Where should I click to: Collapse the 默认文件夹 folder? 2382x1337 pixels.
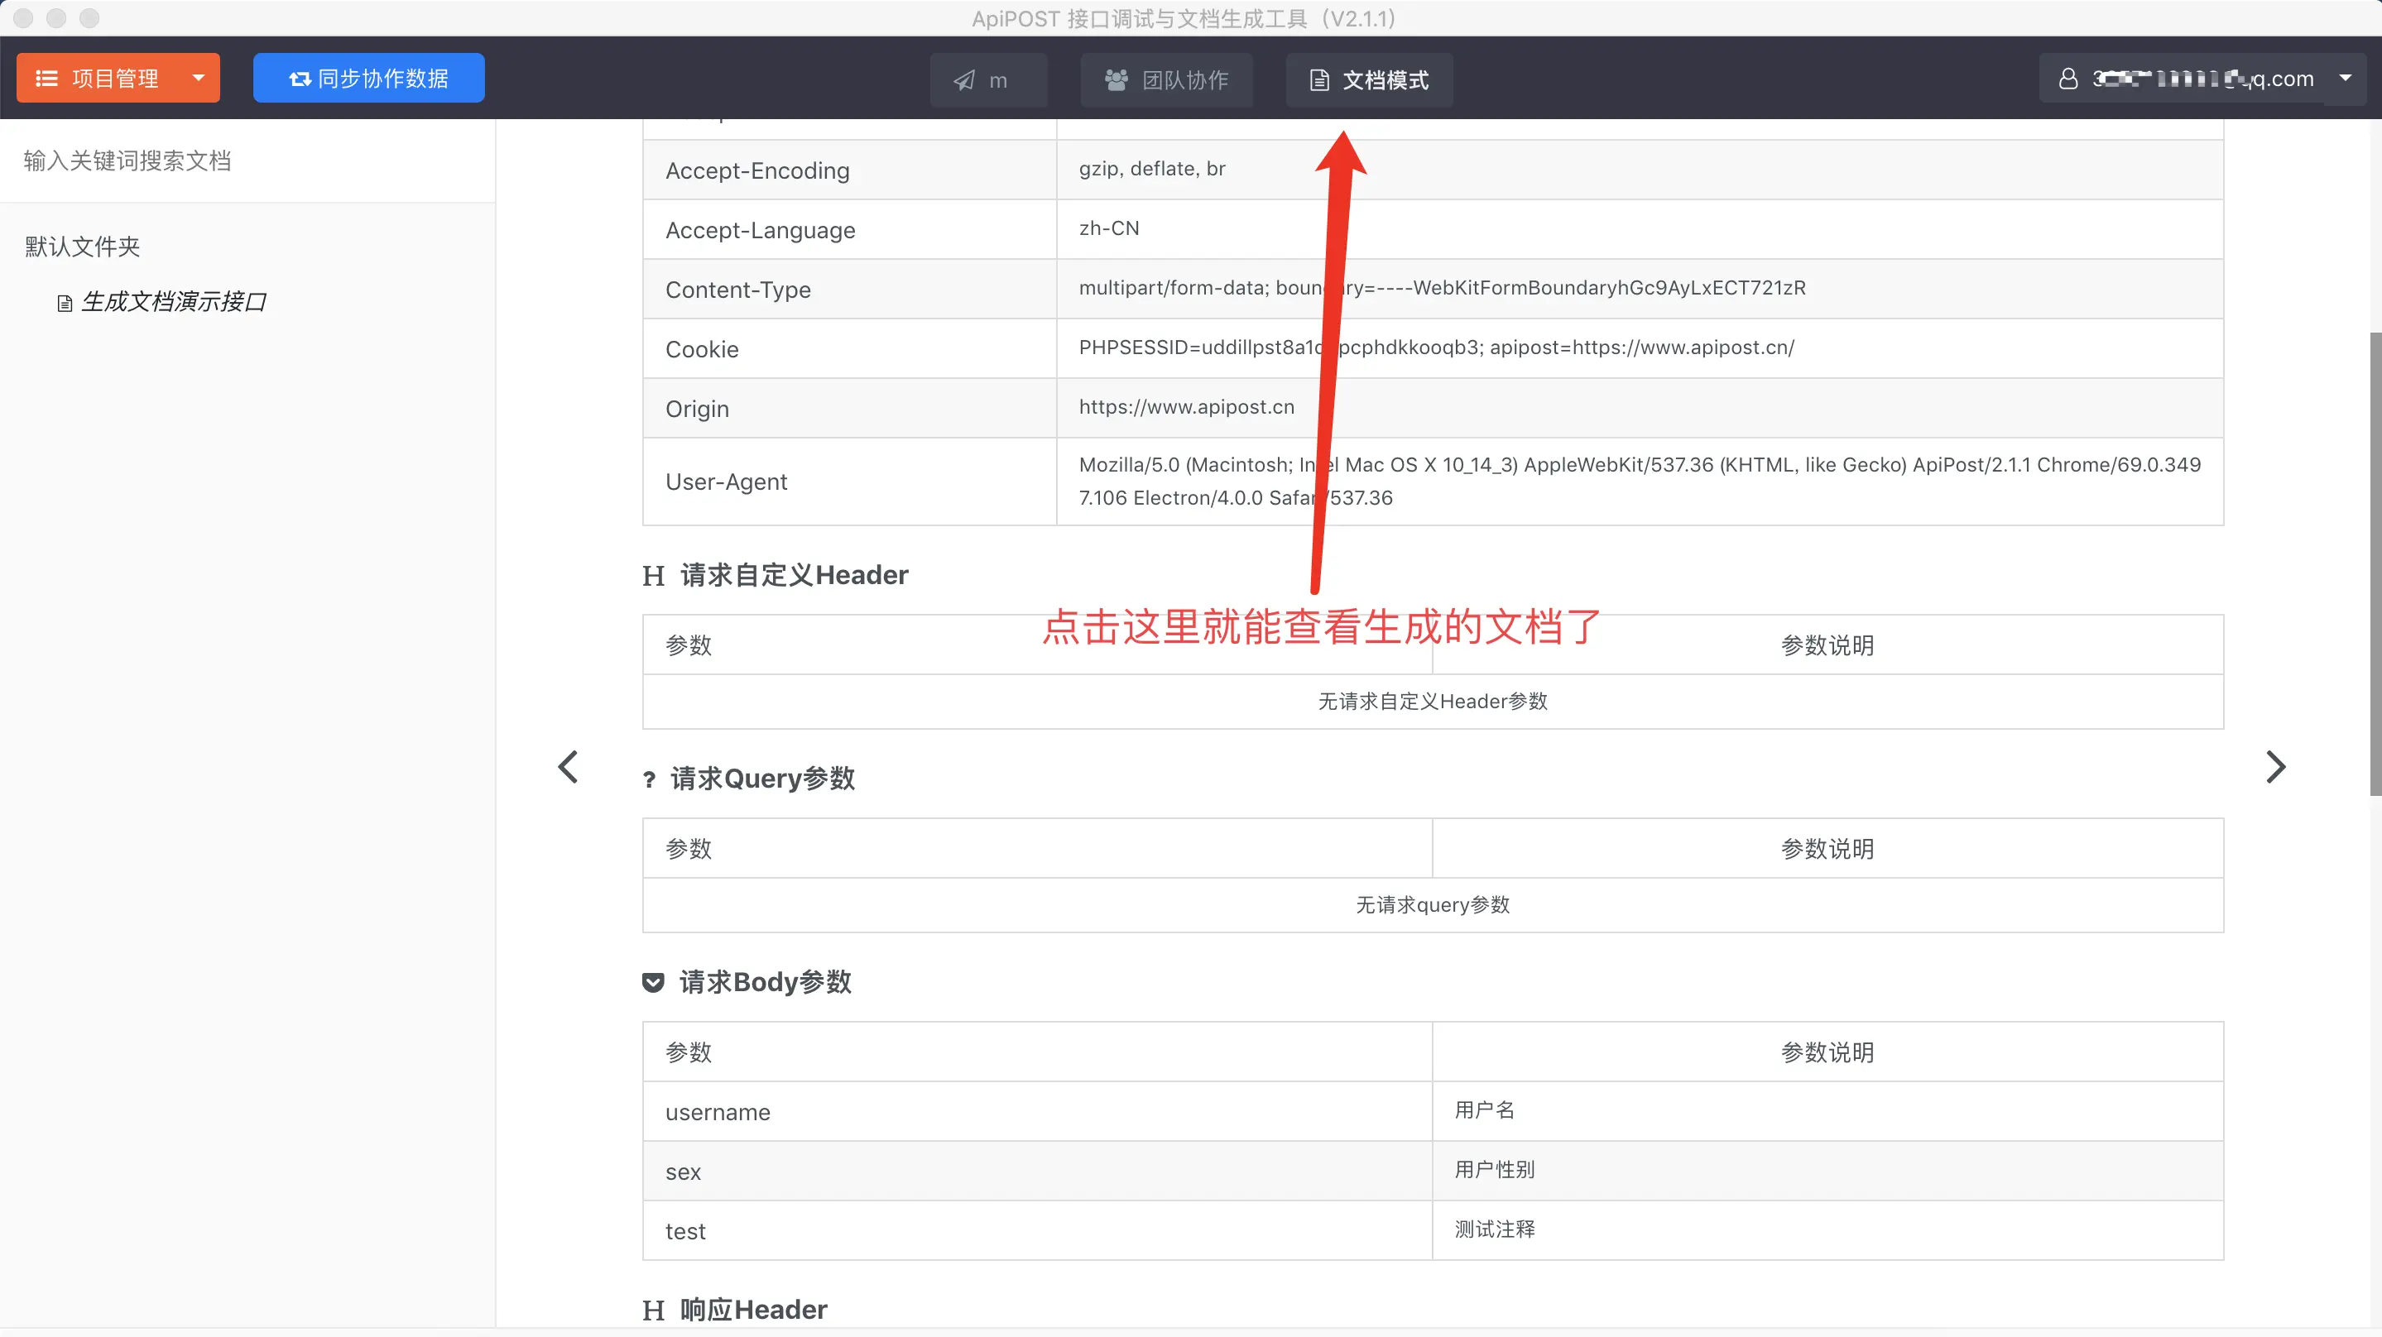[82, 247]
